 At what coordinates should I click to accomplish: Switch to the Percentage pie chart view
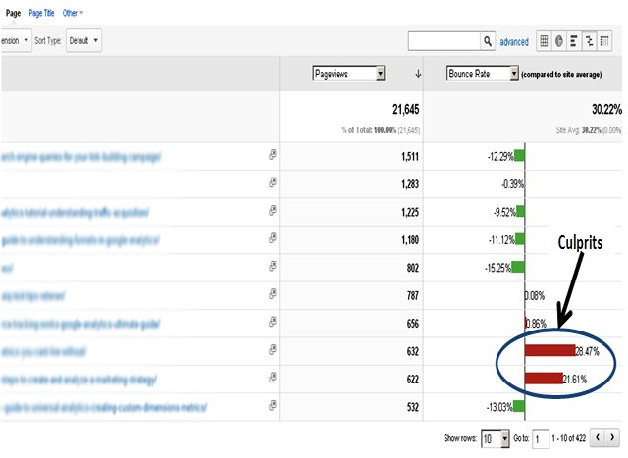[x=559, y=42]
